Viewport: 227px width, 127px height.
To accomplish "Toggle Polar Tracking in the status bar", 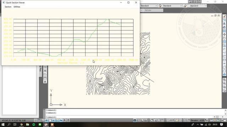I will pos(46,120).
